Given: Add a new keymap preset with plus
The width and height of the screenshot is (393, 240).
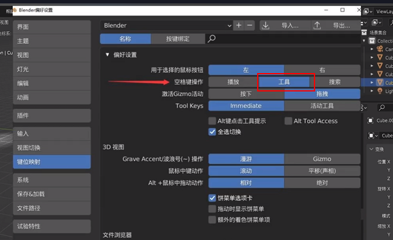Looking at the screenshot, I should (239, 25).
